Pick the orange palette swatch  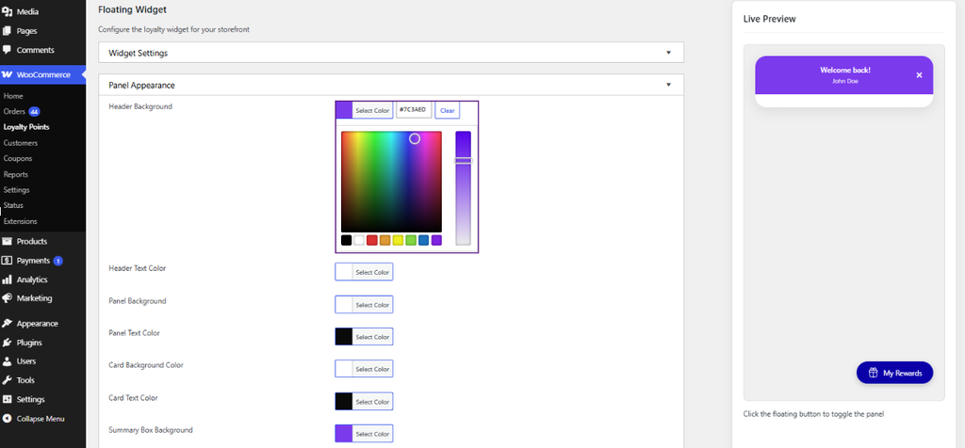[385, 240]
